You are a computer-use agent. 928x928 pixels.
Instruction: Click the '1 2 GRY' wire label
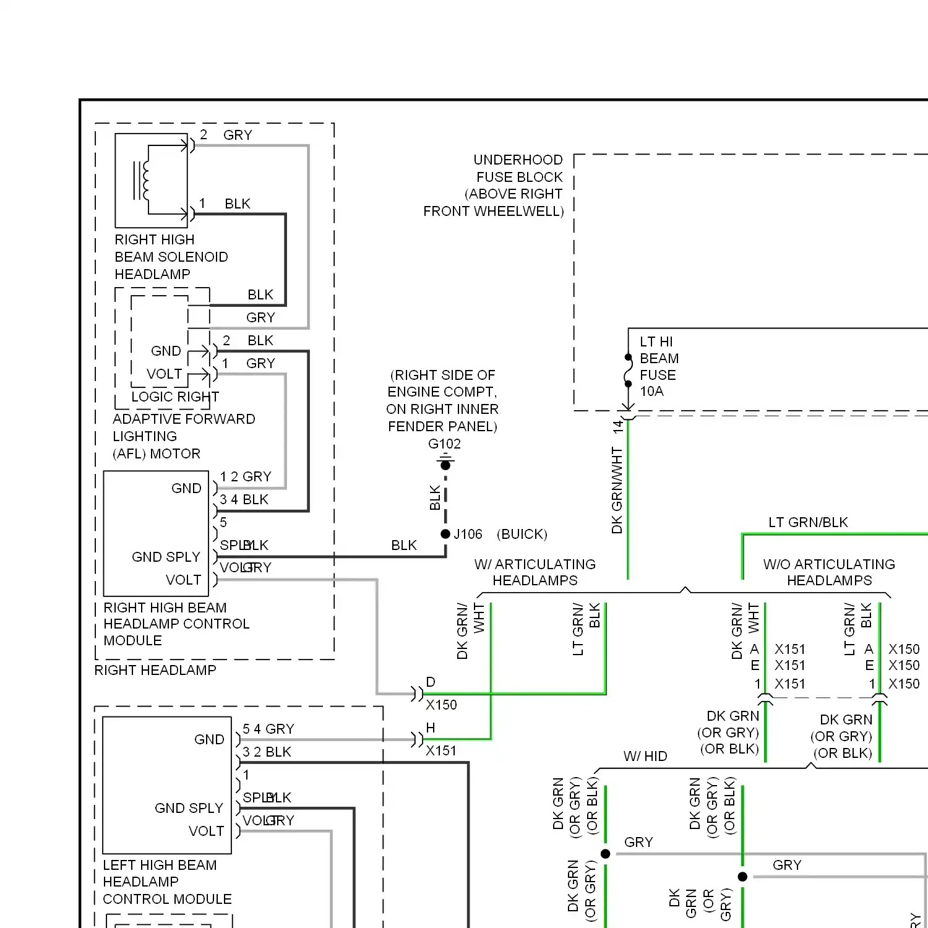(246, 476)
